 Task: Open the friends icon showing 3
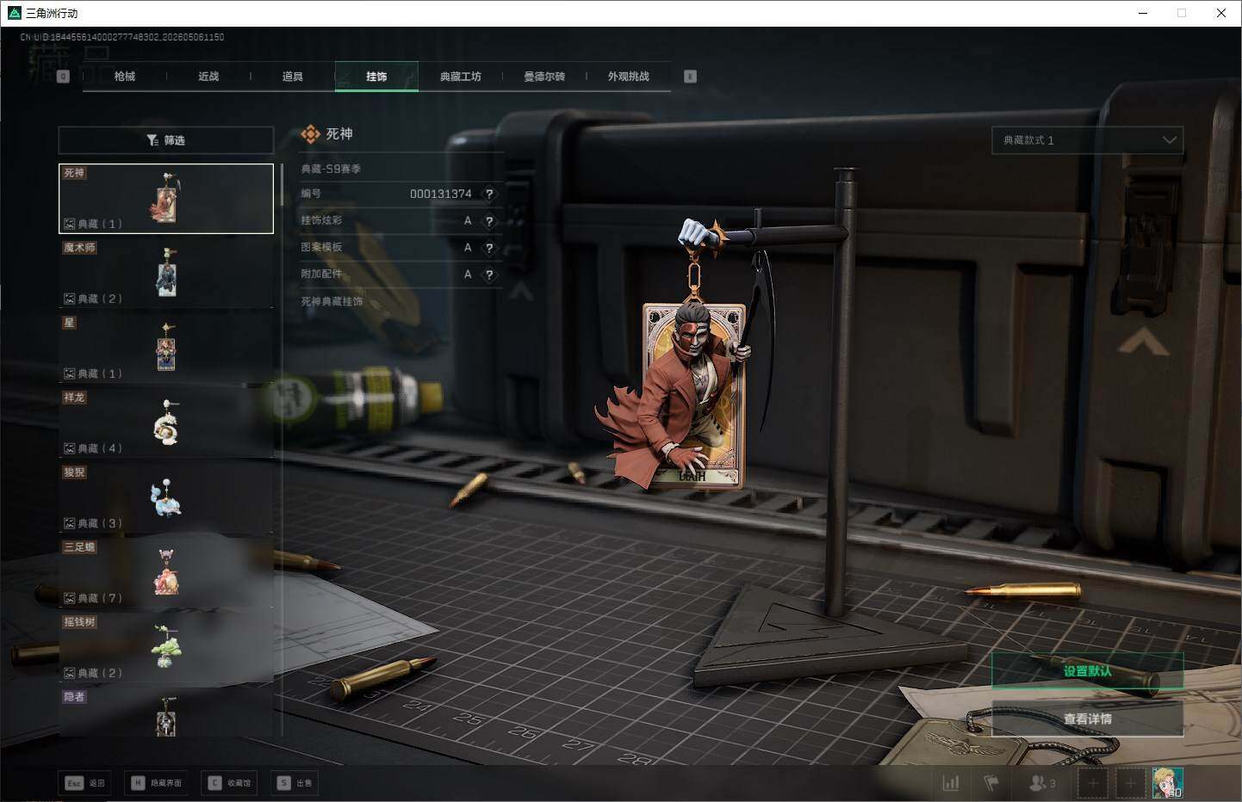coord(1042,783)
